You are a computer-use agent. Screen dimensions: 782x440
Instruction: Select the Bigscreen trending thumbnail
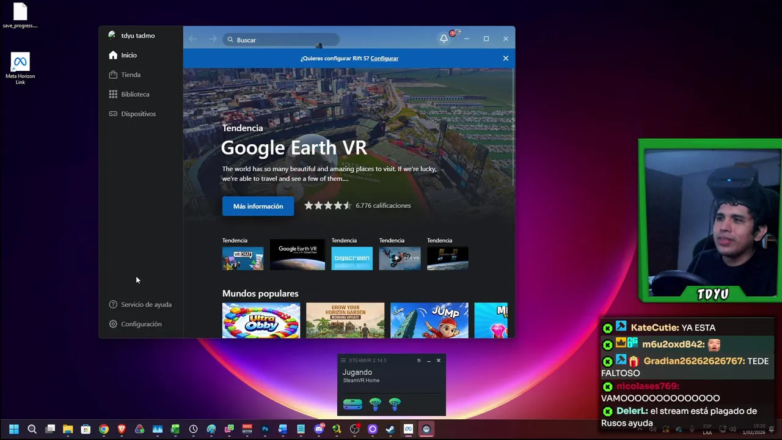(352, 258)
